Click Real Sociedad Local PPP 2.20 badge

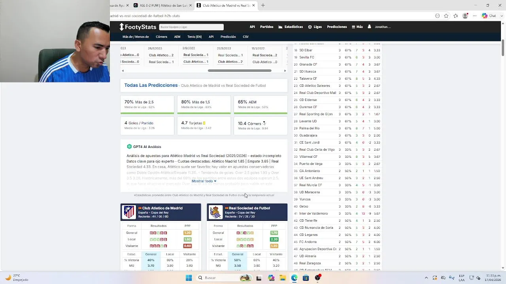(x=274, y=239)
